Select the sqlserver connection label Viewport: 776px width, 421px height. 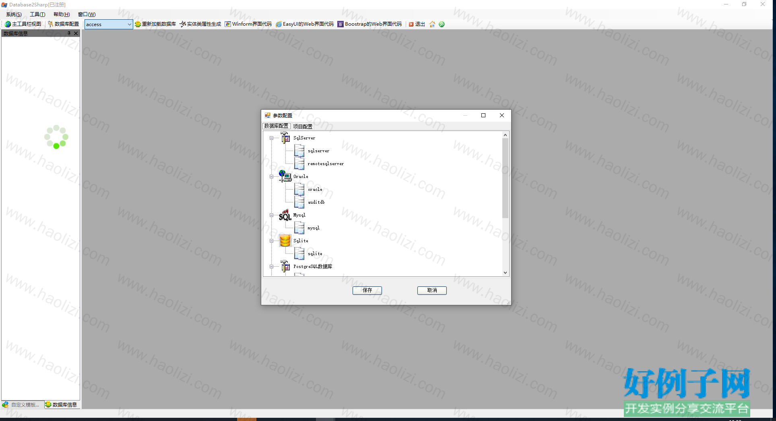coord(318,151)
